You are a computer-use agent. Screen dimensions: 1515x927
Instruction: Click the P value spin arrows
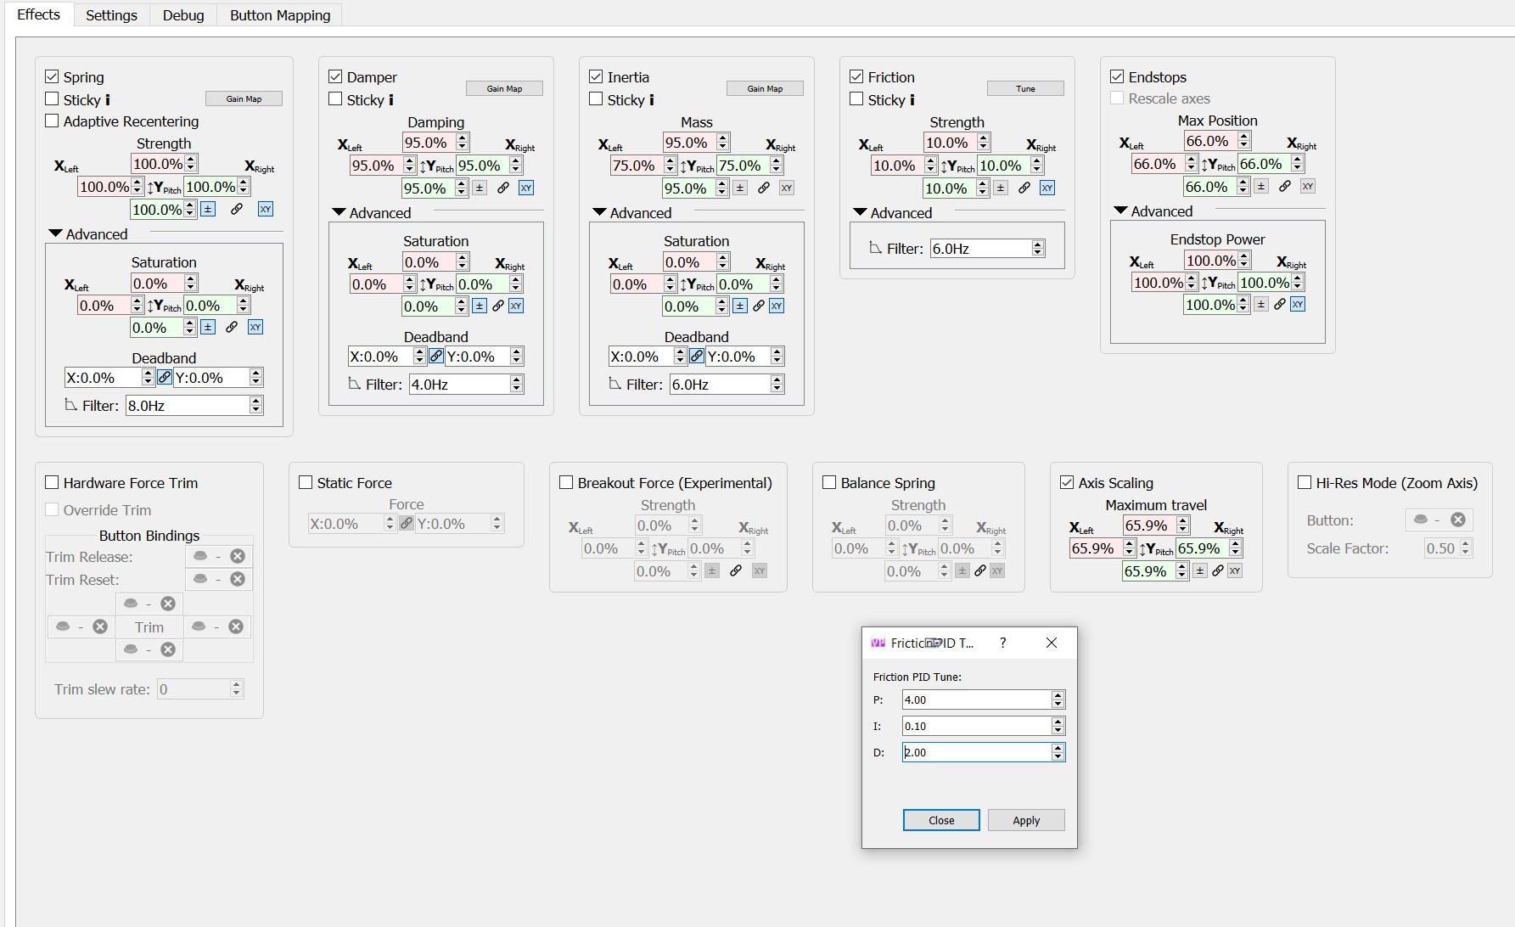click(x=1058, y=699)
